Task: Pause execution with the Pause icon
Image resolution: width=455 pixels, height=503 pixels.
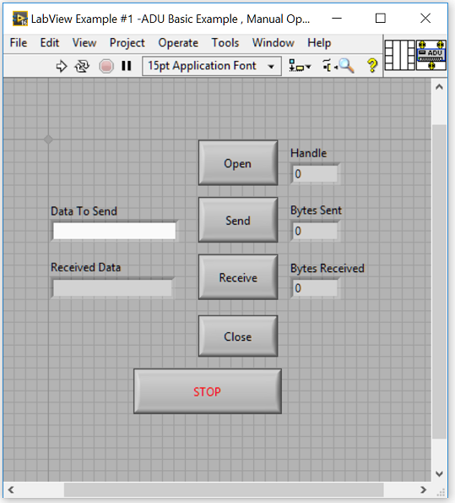Action: (127, 66)
